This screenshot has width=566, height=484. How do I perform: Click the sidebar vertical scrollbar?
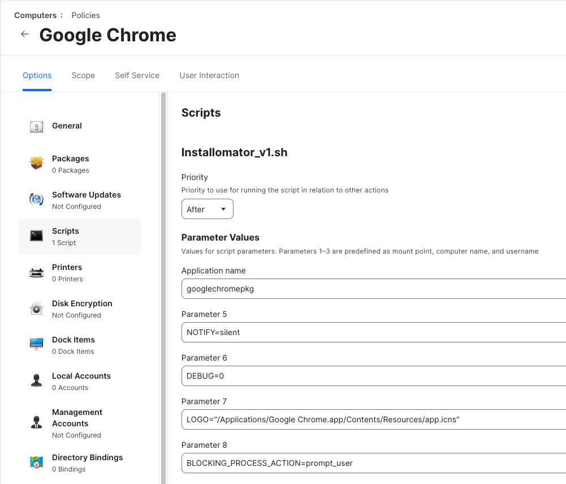point(163,288)
